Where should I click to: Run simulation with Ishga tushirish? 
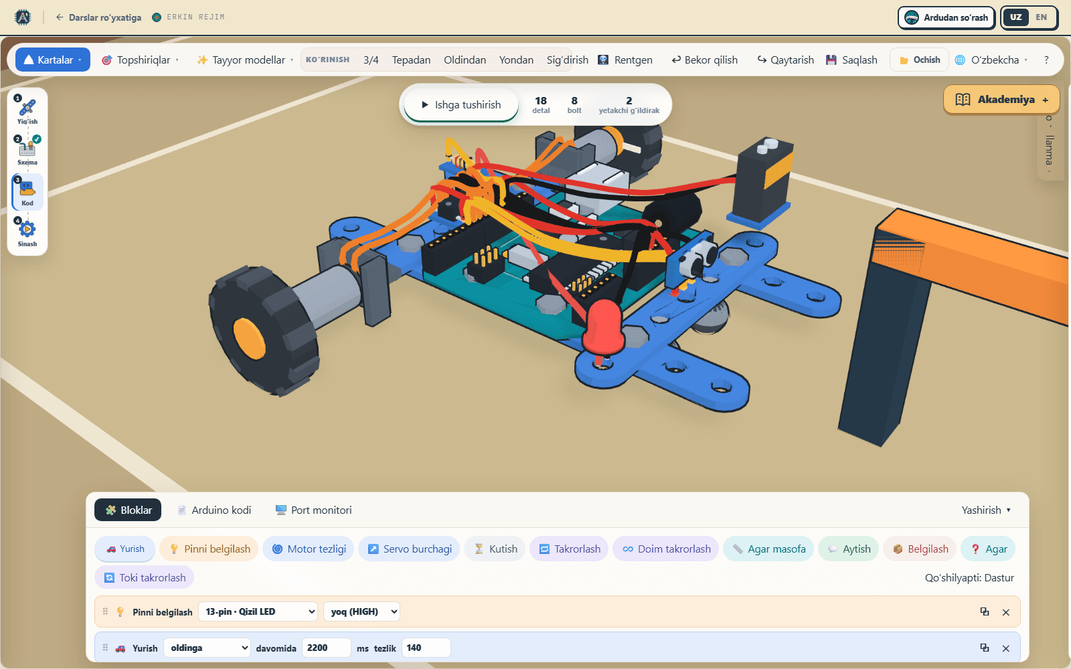click(x=461, y=104)
